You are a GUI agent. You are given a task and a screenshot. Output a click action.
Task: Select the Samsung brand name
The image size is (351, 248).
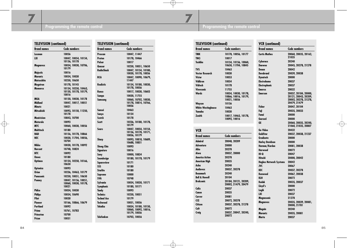pos(102,100)
